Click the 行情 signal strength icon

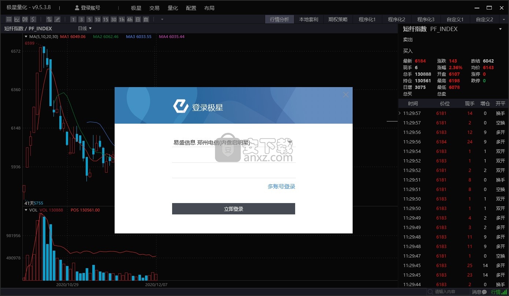[x=504, y=292]
